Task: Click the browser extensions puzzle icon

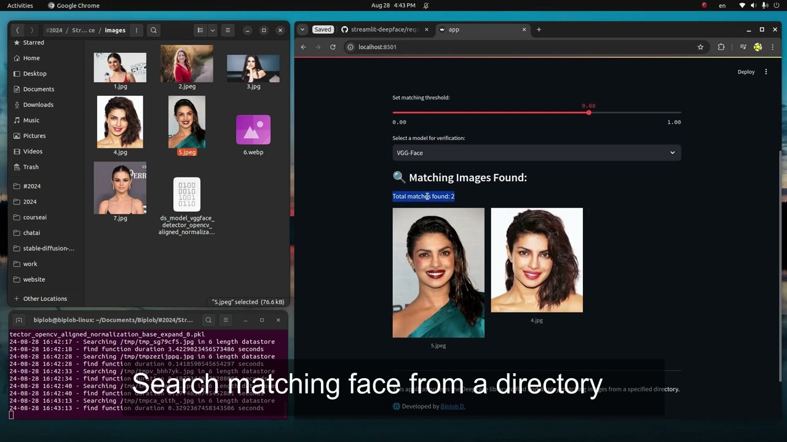Action: (x=721, y=47)
